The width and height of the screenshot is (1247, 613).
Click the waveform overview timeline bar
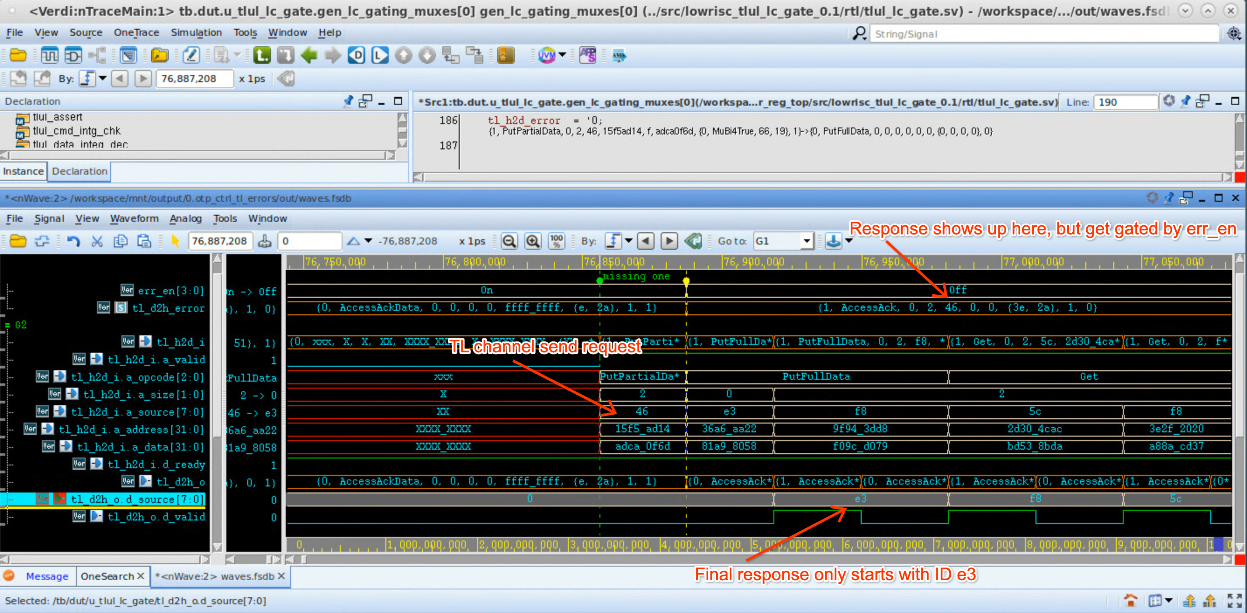(x=760, y=545)
